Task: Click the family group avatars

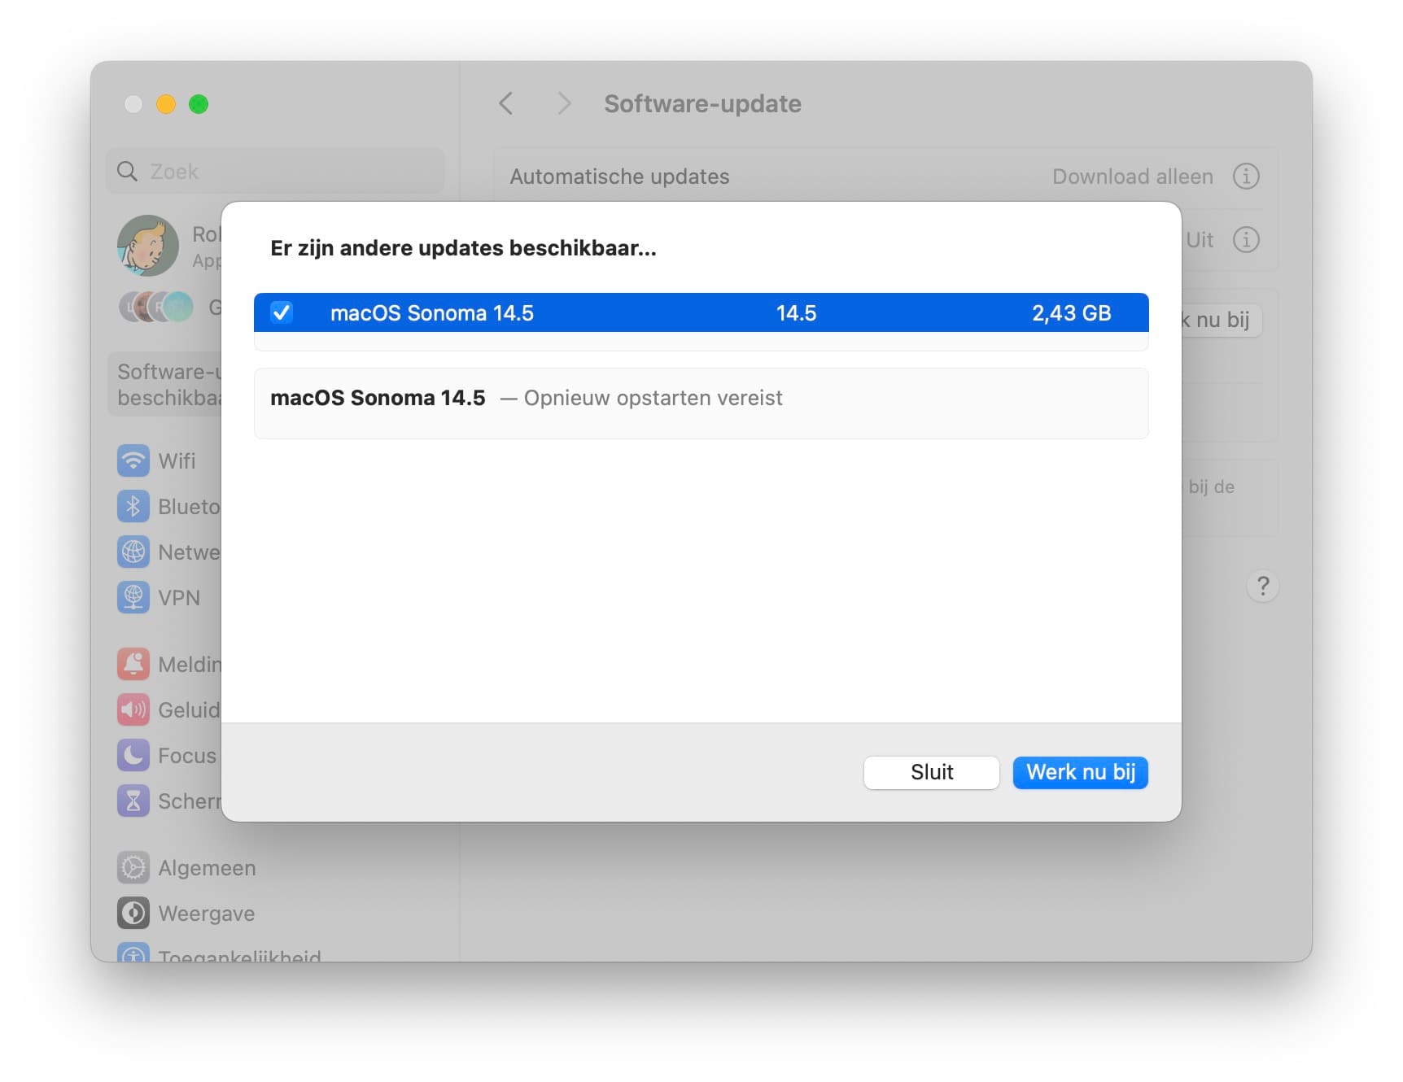Action: (x=156, y=307)
